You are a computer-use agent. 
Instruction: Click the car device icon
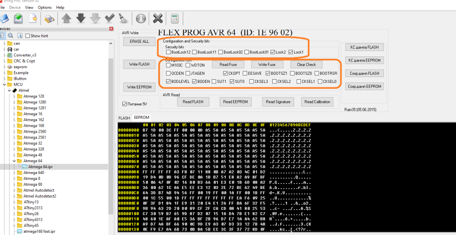pos(10,49)
